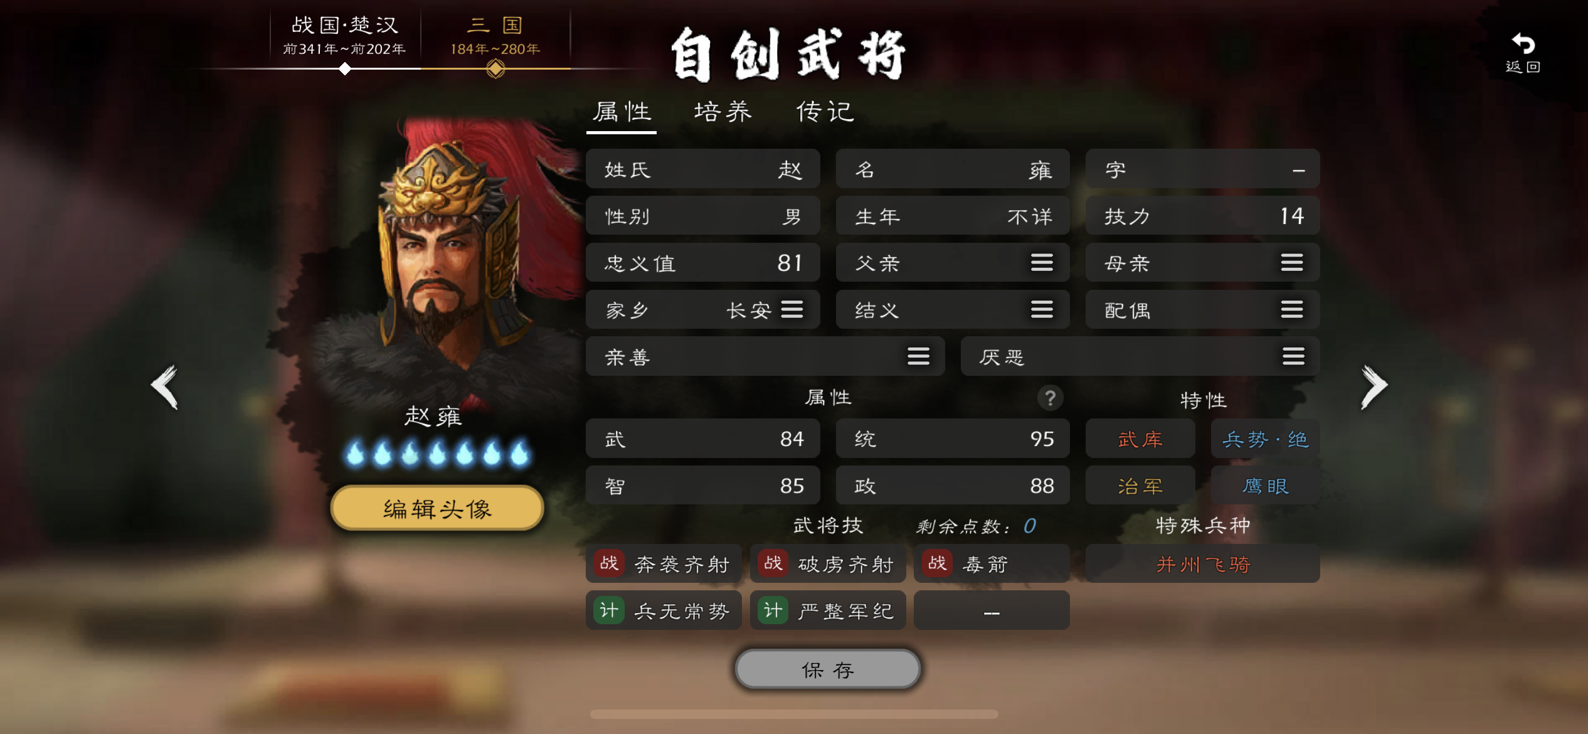1588x734 pixels.
Task: Expand the 厌恶 relationship list
Action: 1293,356
